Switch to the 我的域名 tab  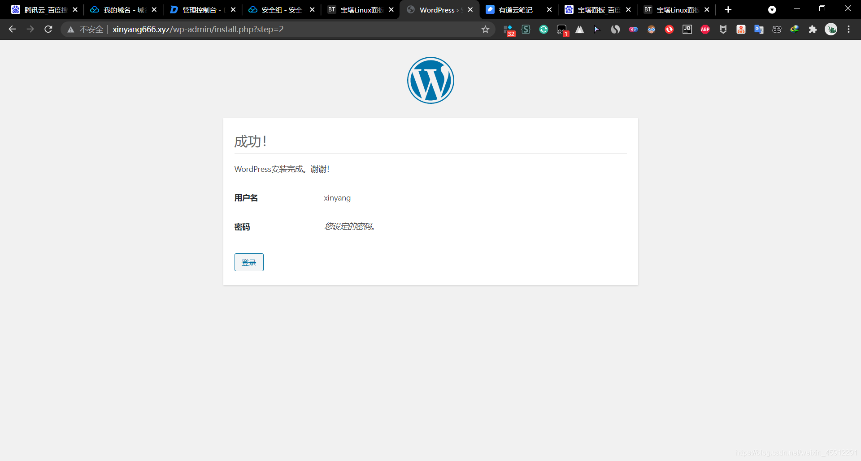[123, 9]
